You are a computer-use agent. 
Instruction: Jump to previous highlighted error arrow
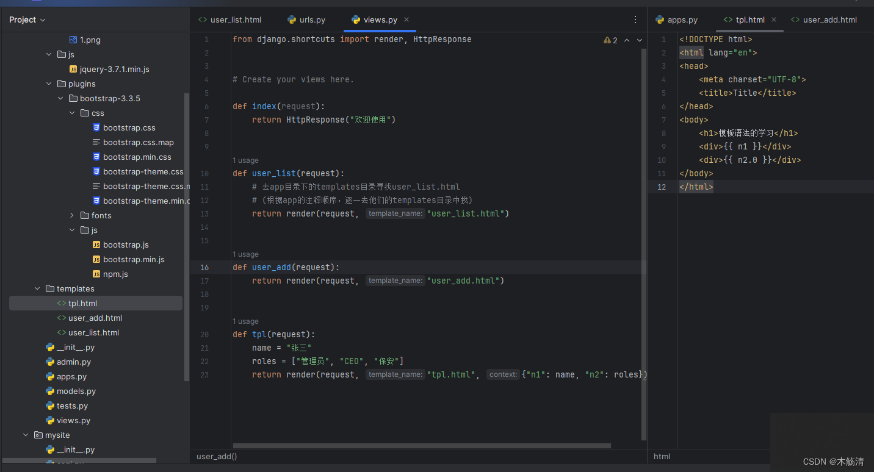627,40
